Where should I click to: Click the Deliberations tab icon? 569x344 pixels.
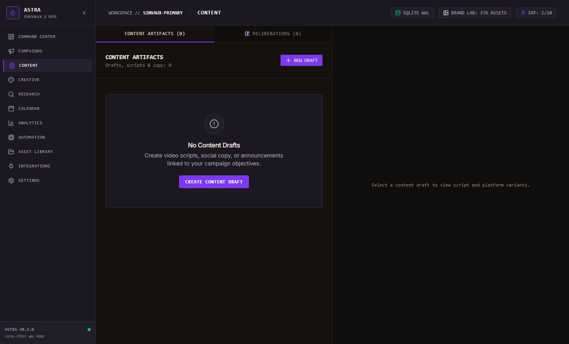pyautogui.click(x=247, y=34)
